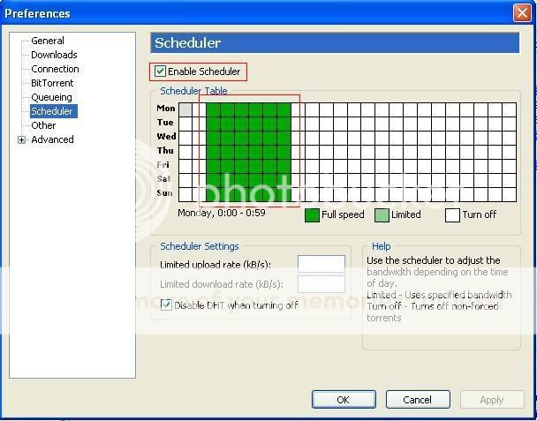Select Connection in the tree
This screenshot has height=421, width=537.
tap(55, 69)
